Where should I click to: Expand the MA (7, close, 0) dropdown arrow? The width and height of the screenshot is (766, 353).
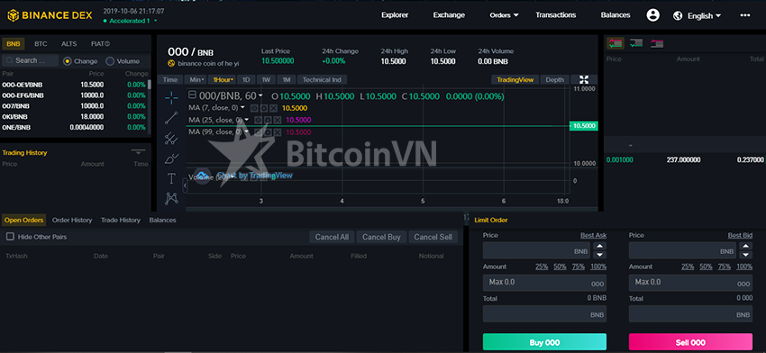242,108
